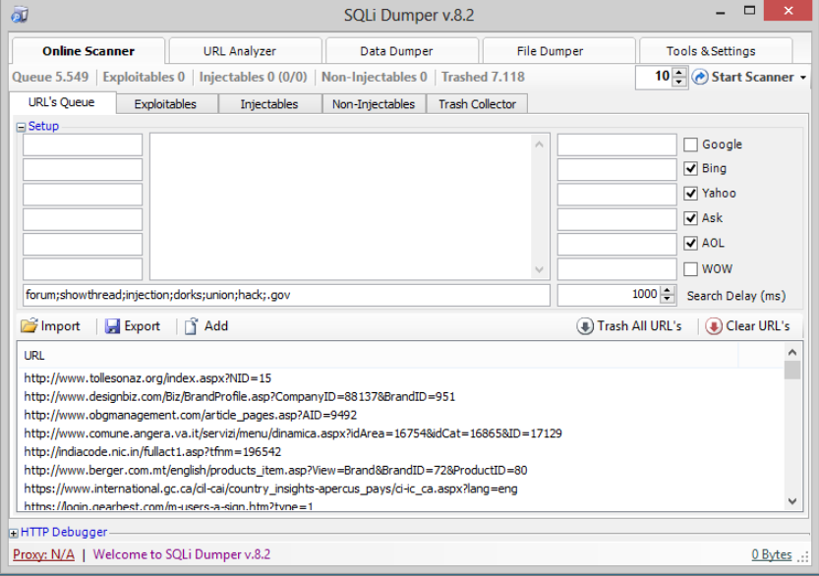Viewport: 819px width, 576px height.
Task: Select the tollesonaz.org URL row
Action: [x=147, y=377]
